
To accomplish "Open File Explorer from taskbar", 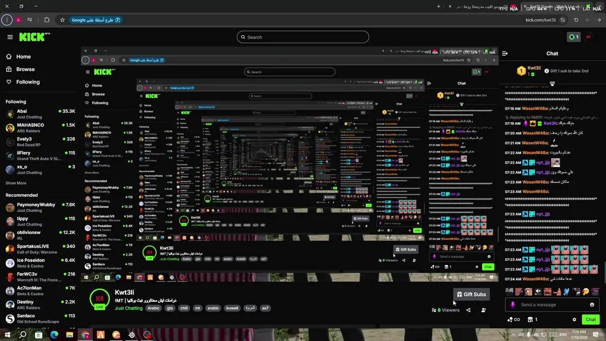I will pos(70,335).
